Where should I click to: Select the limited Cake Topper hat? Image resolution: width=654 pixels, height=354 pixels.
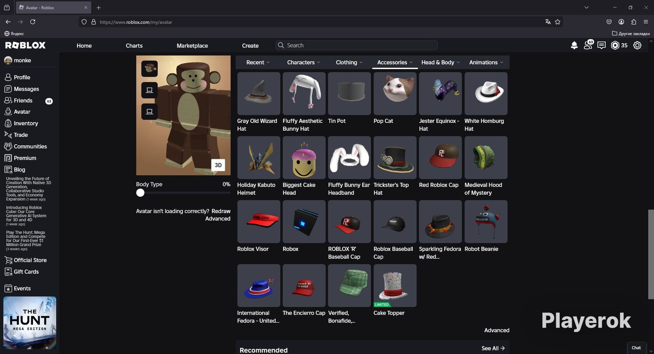pos(395,286)
